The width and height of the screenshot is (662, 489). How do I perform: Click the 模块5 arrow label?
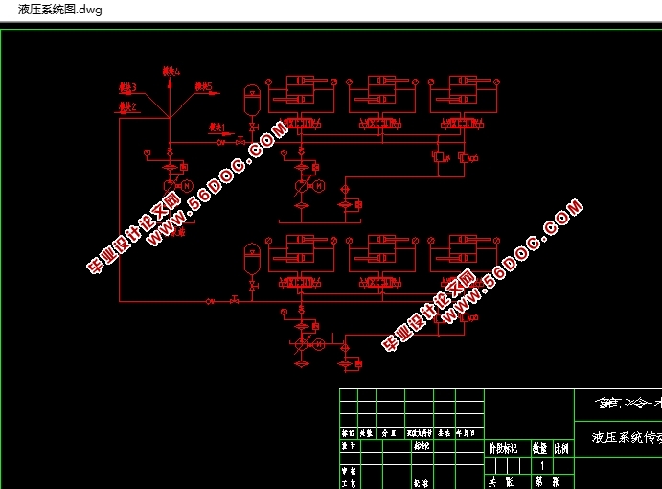204,87
